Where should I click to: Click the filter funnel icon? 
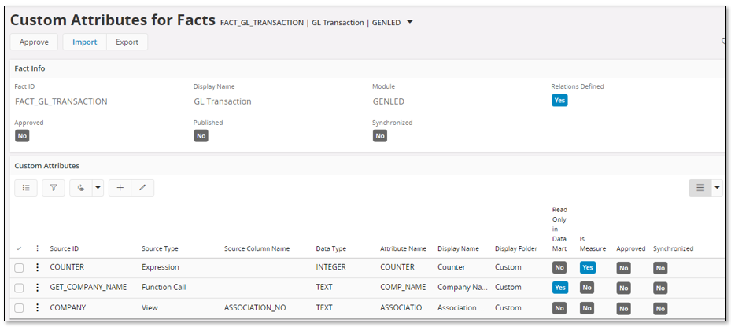[54, 188]
